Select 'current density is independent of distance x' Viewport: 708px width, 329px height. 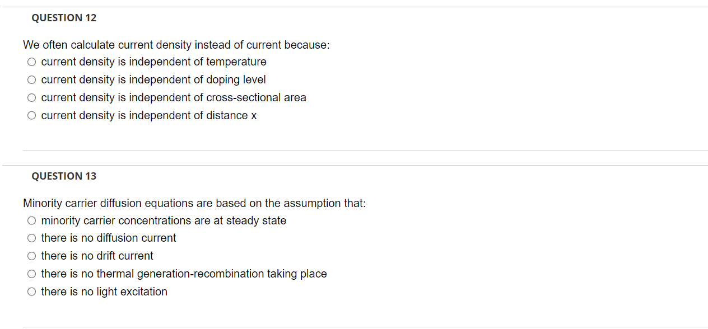31,115
